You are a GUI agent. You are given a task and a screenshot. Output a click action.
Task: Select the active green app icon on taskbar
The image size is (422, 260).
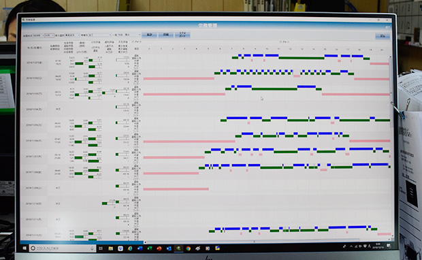[178, 248]
